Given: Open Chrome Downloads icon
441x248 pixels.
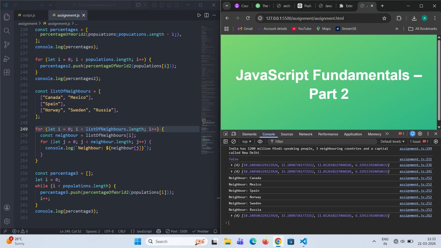Looking at the screenshot, I should tap(414, 18).
